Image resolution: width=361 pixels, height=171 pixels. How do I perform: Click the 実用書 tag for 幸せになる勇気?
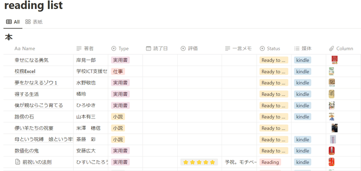point(120,60)
